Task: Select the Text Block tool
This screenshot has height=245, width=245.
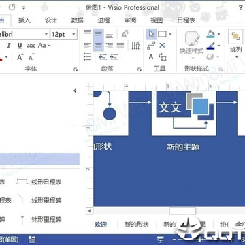Action: click(x=163, y=57)
